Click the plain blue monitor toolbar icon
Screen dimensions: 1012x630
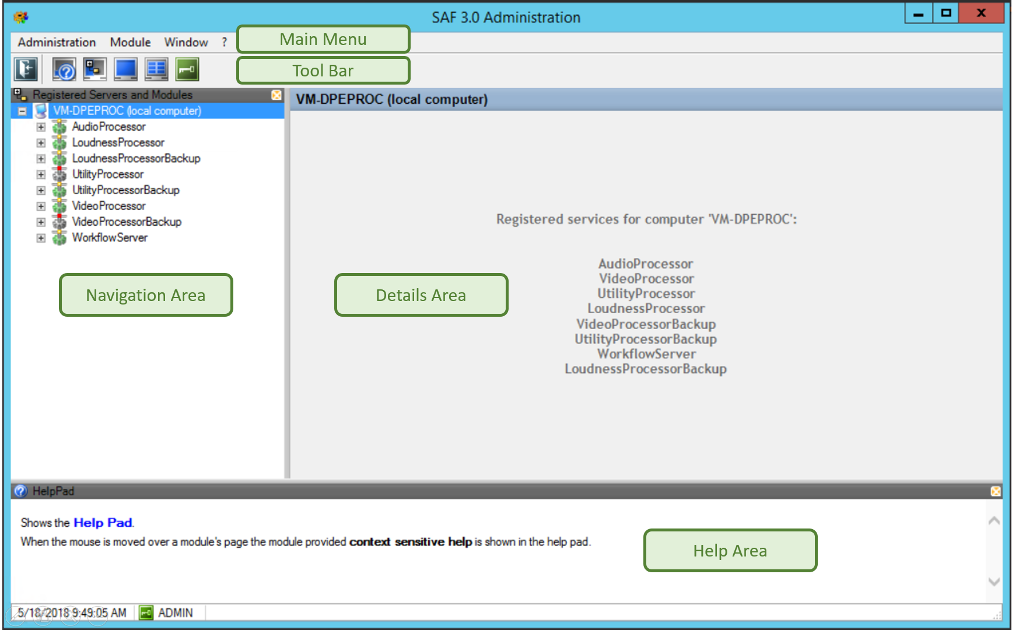[125, 69]
